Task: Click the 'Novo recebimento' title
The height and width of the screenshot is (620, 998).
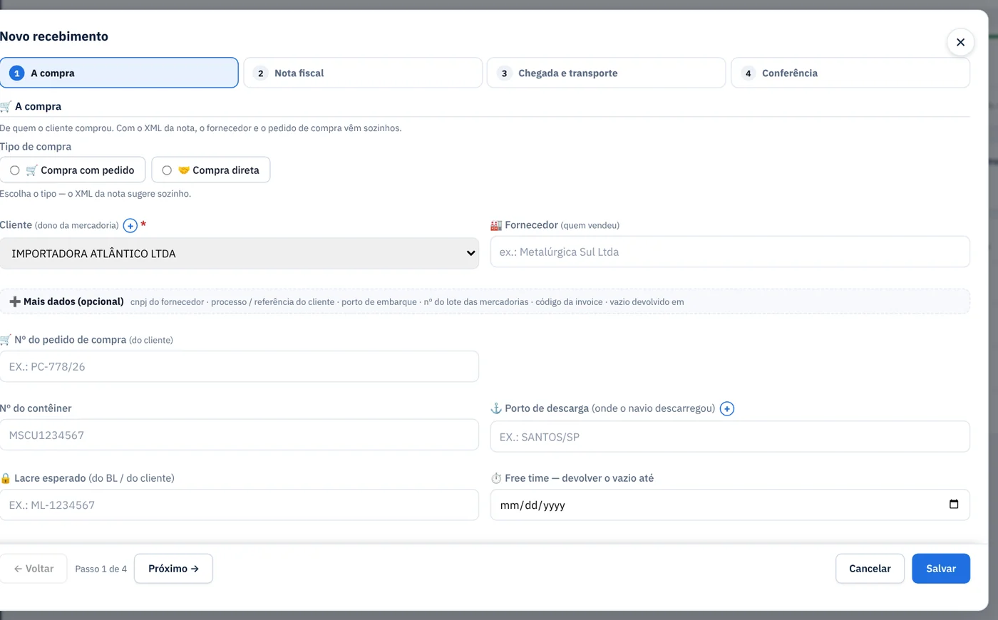Action: (54, 36)
